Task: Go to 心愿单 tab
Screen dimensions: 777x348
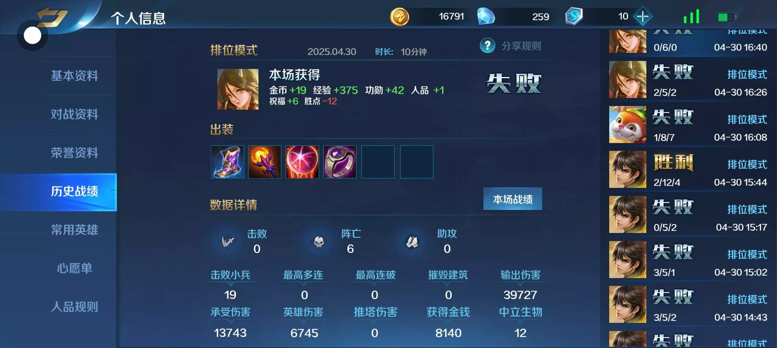Action: [x=74, y=268]
